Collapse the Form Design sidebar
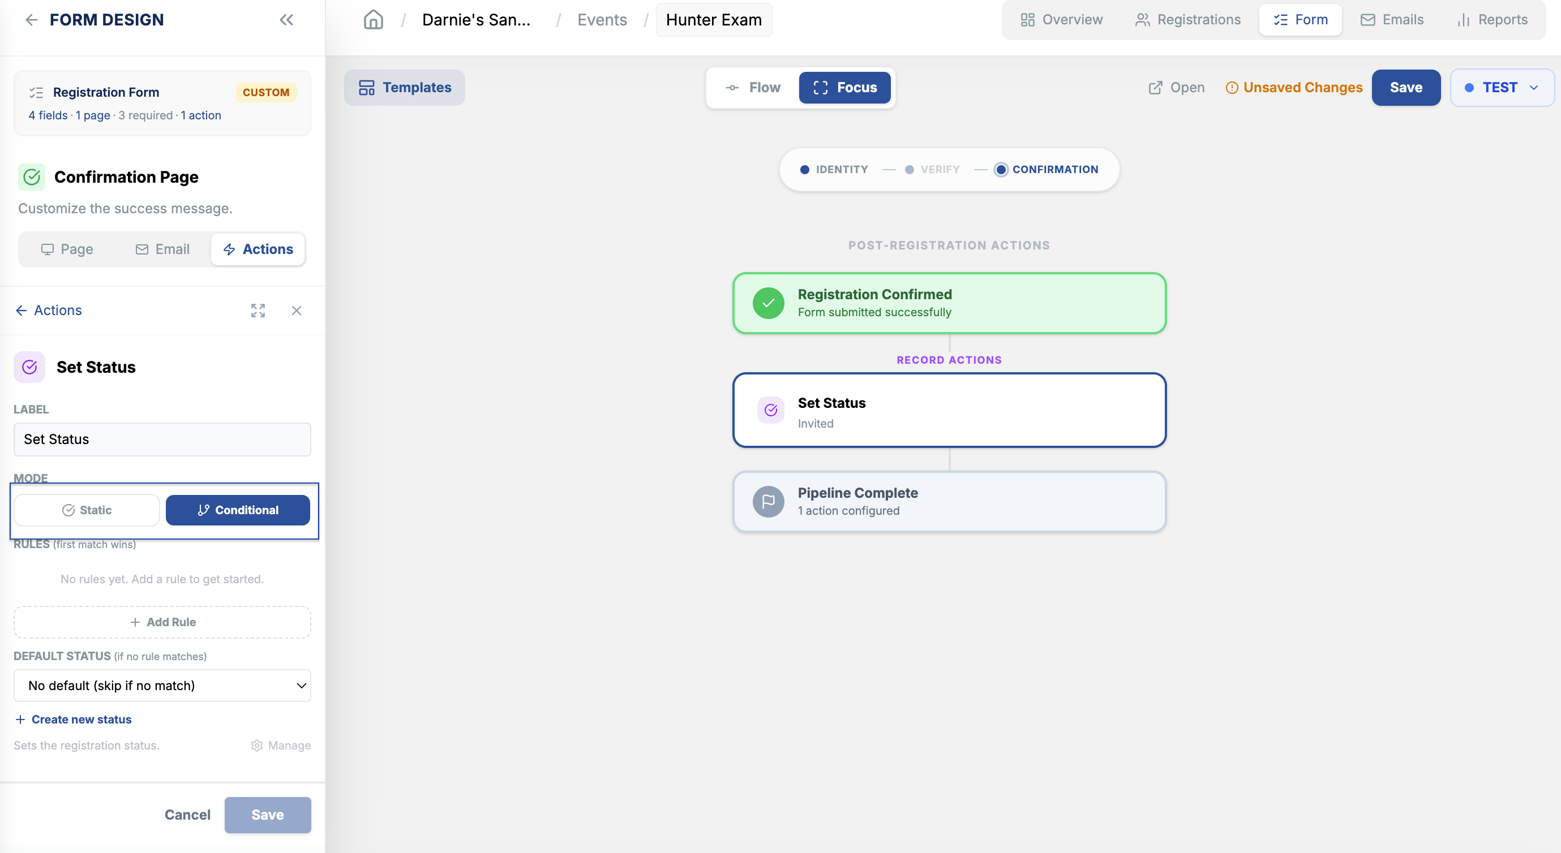Screen dimensions: 1561x853 tap(286, 20)
